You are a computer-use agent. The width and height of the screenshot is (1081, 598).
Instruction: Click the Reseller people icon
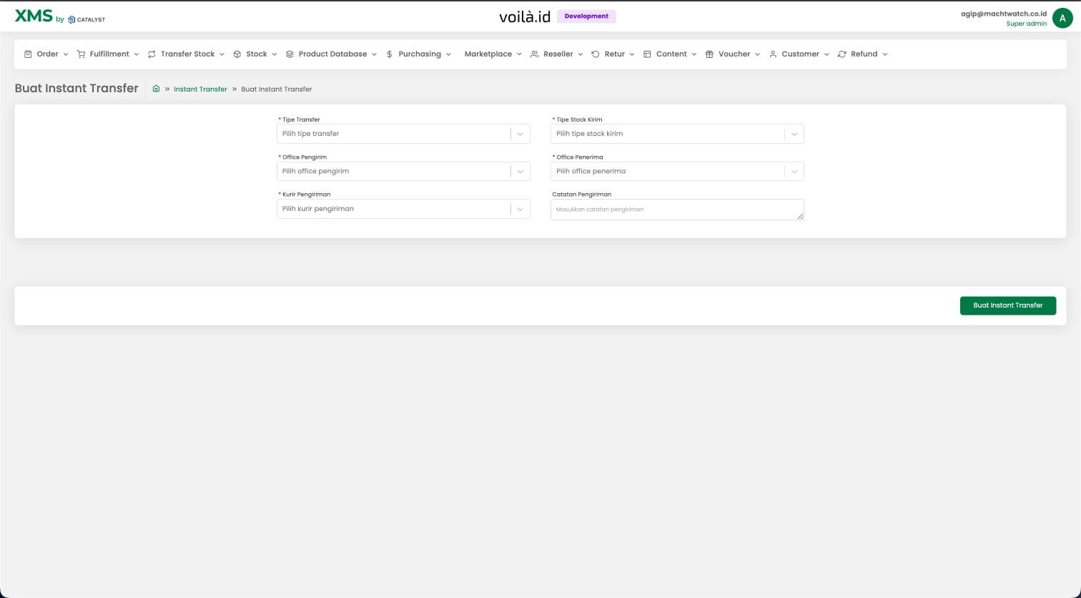coord(535,54)
